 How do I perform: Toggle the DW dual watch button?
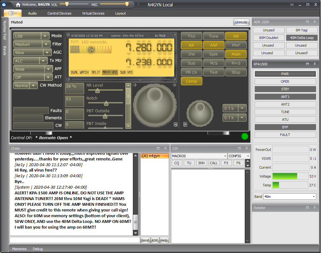pos(191,54)
